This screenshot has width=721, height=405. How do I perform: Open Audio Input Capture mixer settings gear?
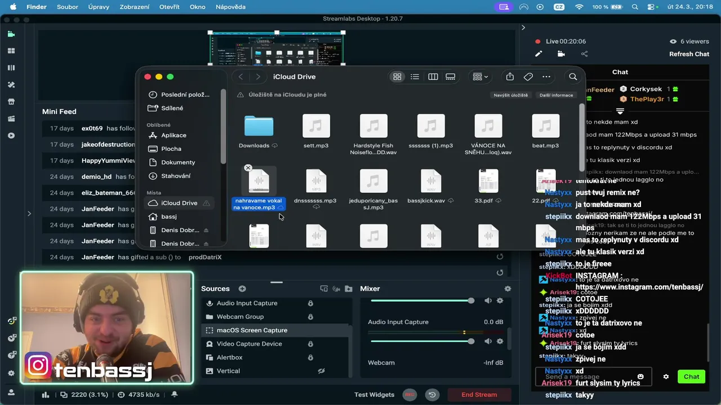500,341
